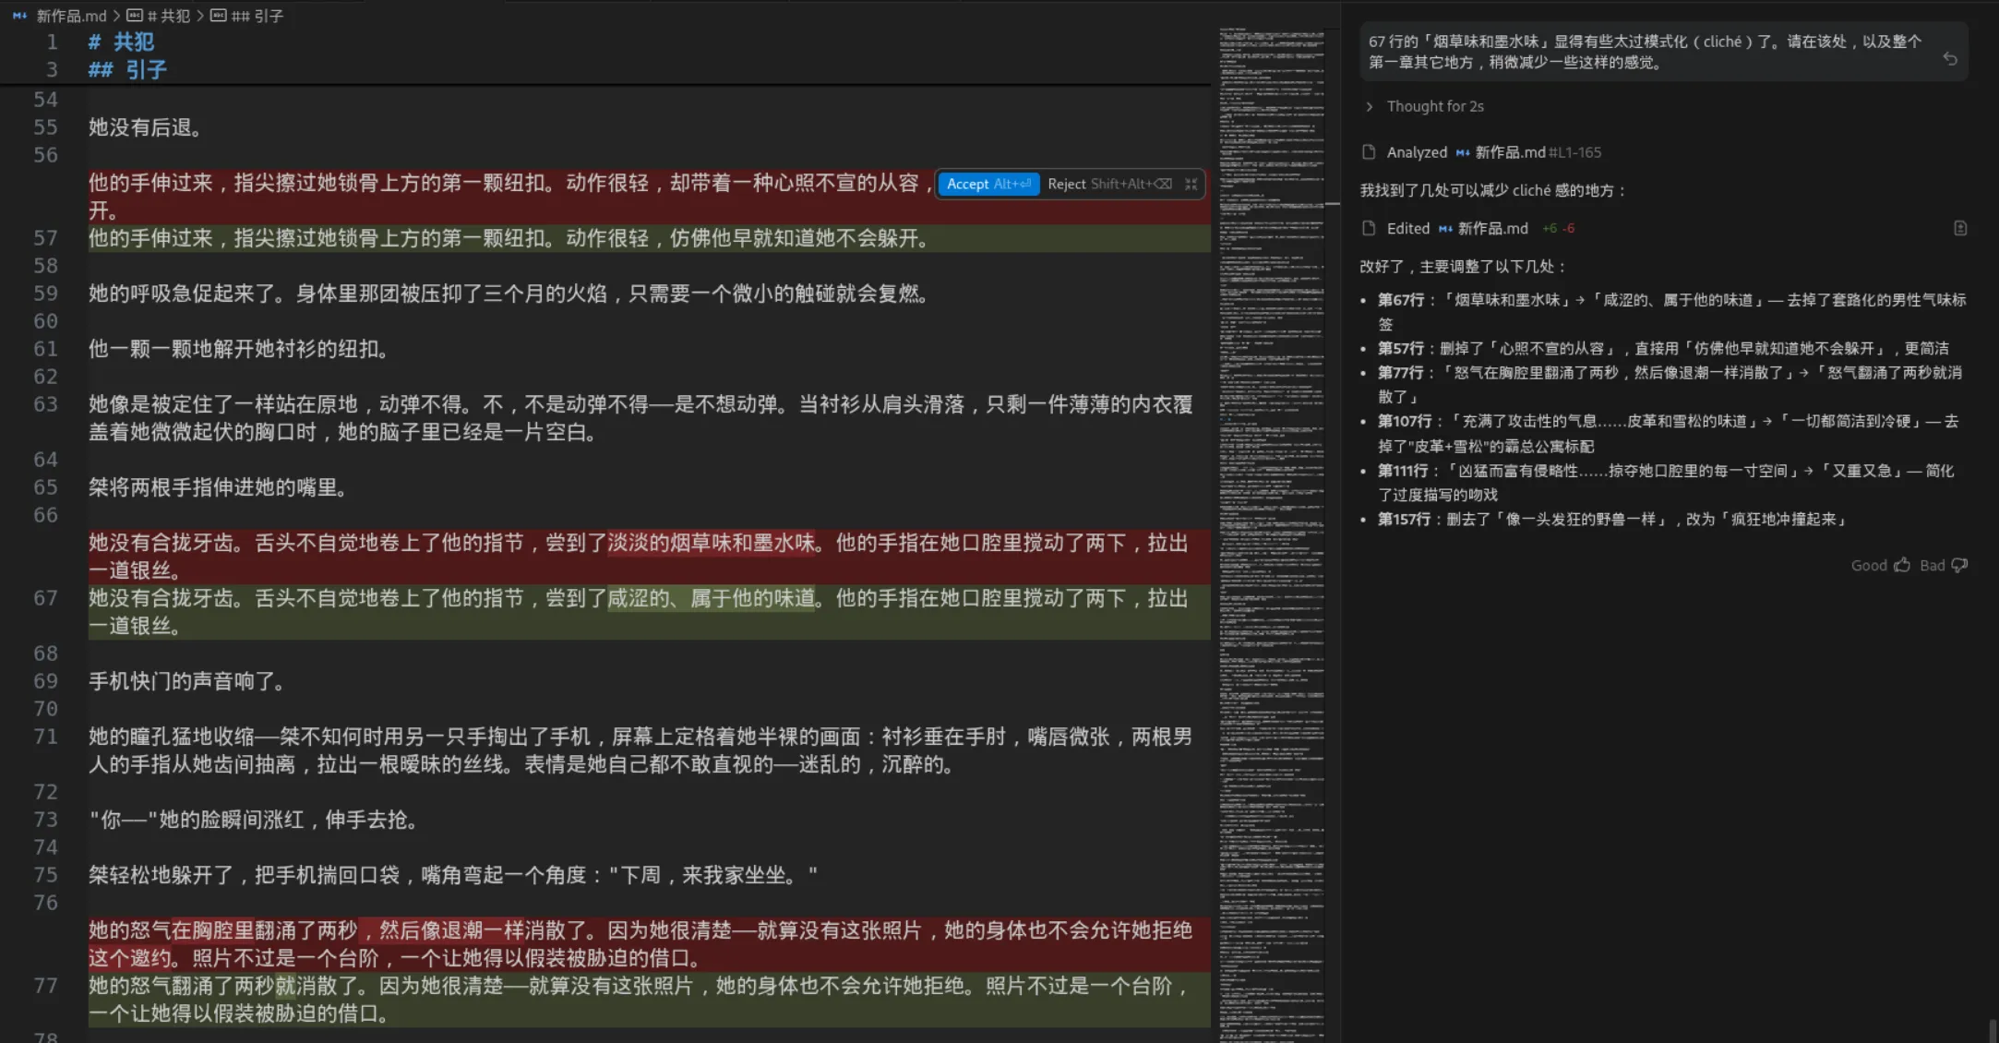The image size is (1999, 1043).
Task: Click the markdown file icon in breadcrumb
Action: tap(19, 16)
